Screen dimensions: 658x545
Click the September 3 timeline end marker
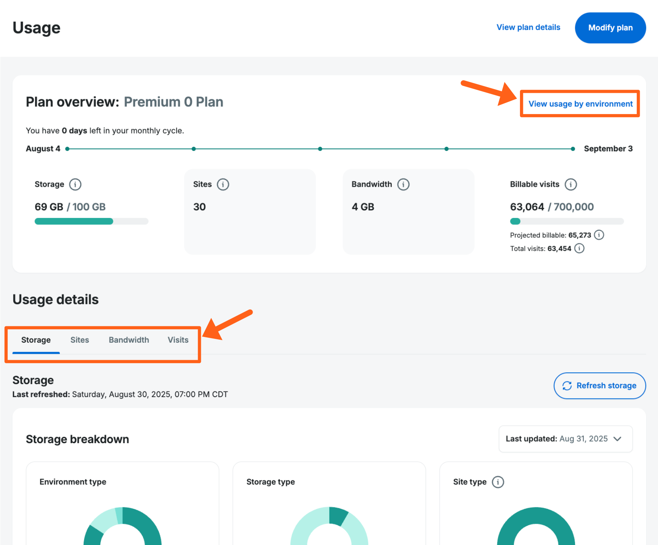(573, 149)
